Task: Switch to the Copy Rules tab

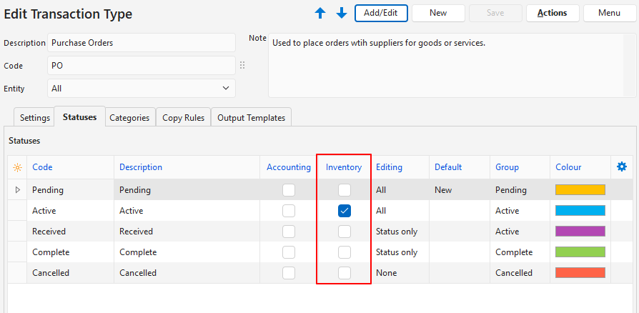Action: [183, 118]
